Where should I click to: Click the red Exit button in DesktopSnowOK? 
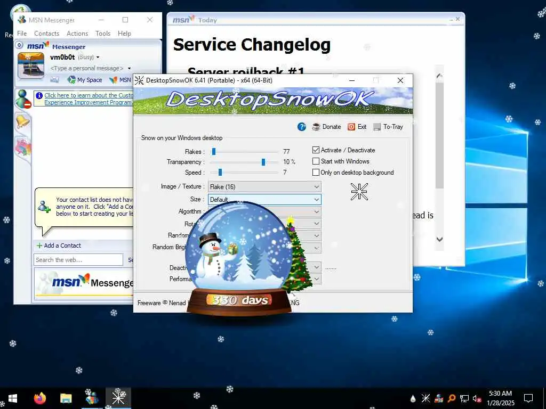[357, 127]
